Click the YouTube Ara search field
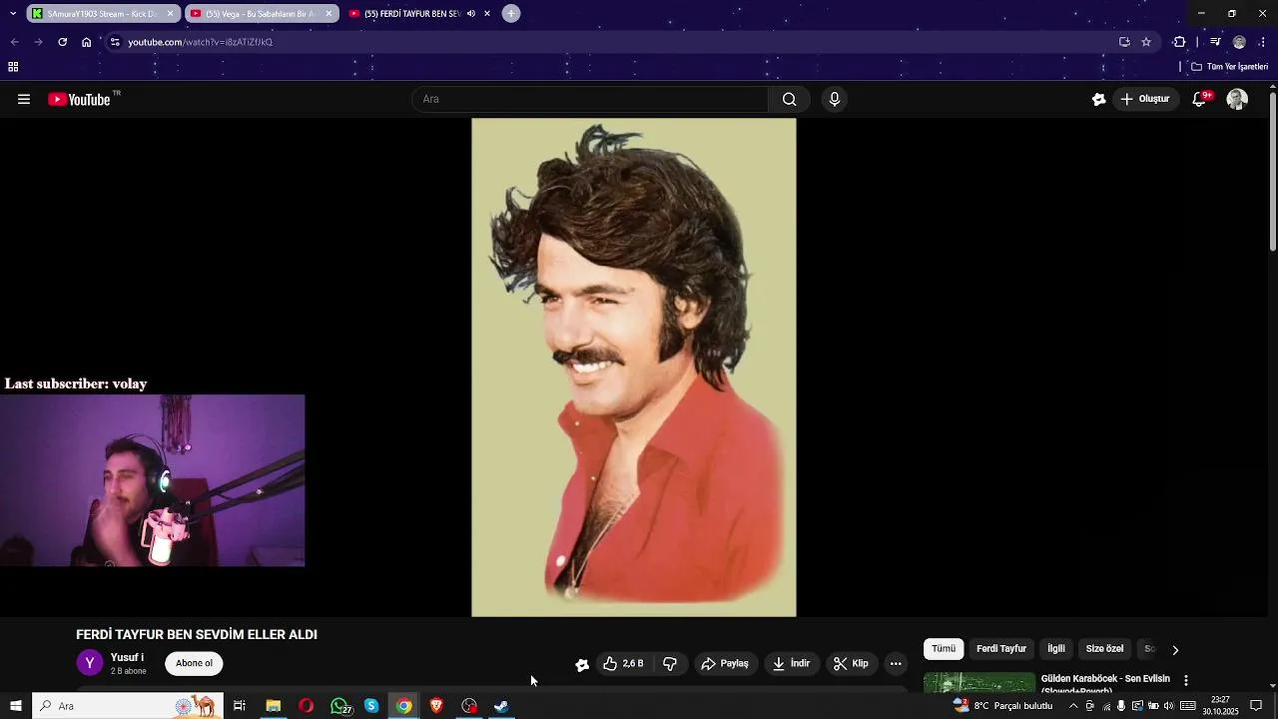This screenshot has height=719, width=1278. click(x=590, y=99)
